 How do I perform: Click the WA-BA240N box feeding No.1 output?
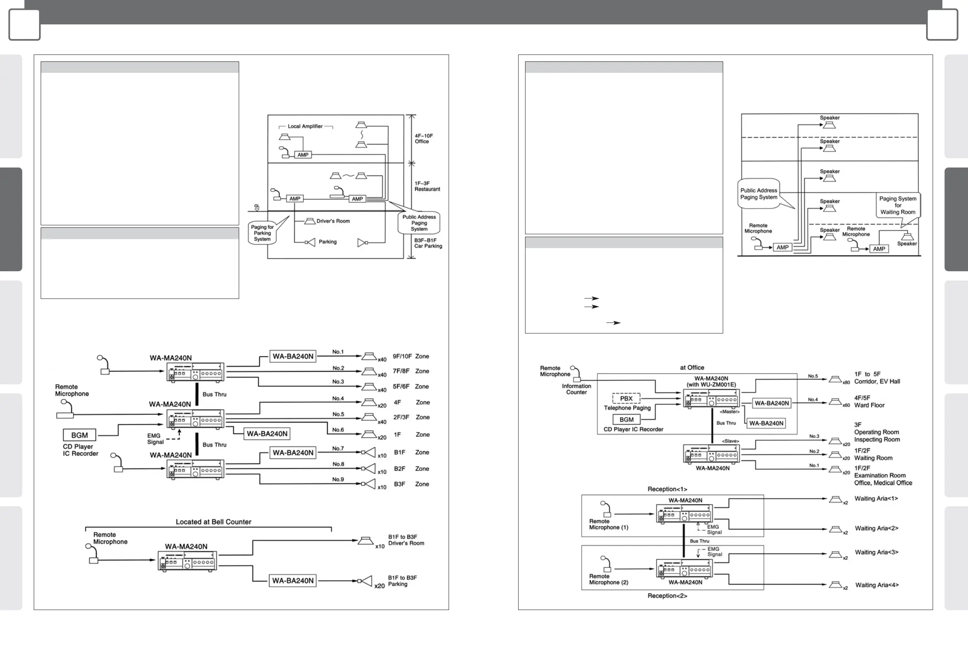point(292,356)
